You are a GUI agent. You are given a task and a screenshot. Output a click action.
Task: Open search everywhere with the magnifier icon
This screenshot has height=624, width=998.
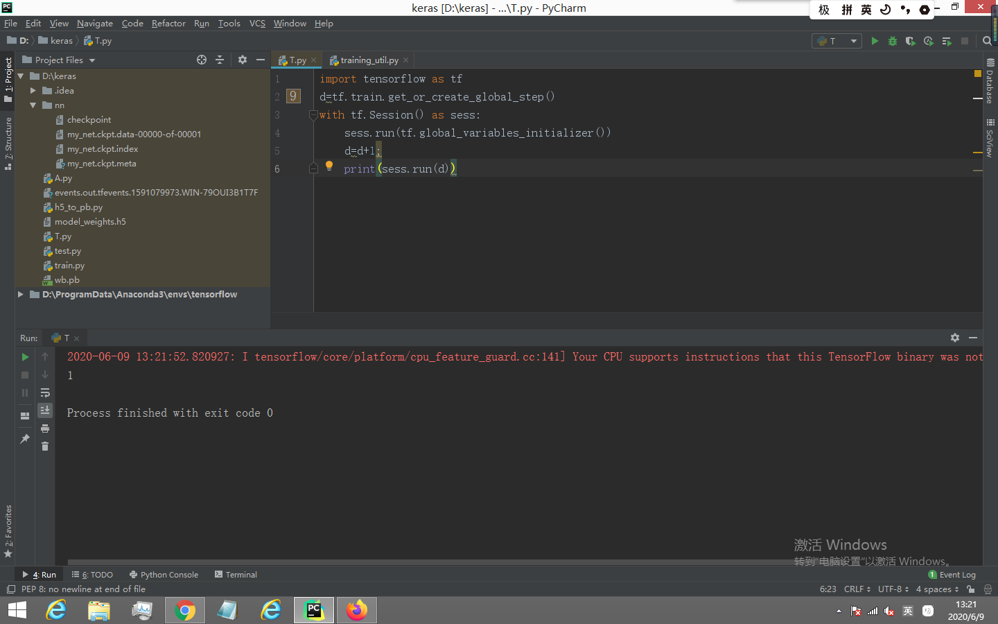(987, 41)
